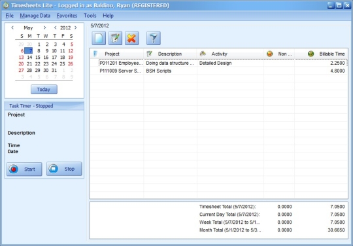353x246 pixels.
Task: Go to previous month arrow beside May
Action: coord(12,27)
